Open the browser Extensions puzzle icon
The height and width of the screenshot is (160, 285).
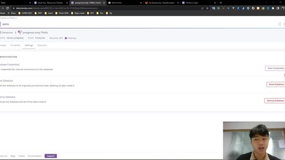[x=273, y=8]
